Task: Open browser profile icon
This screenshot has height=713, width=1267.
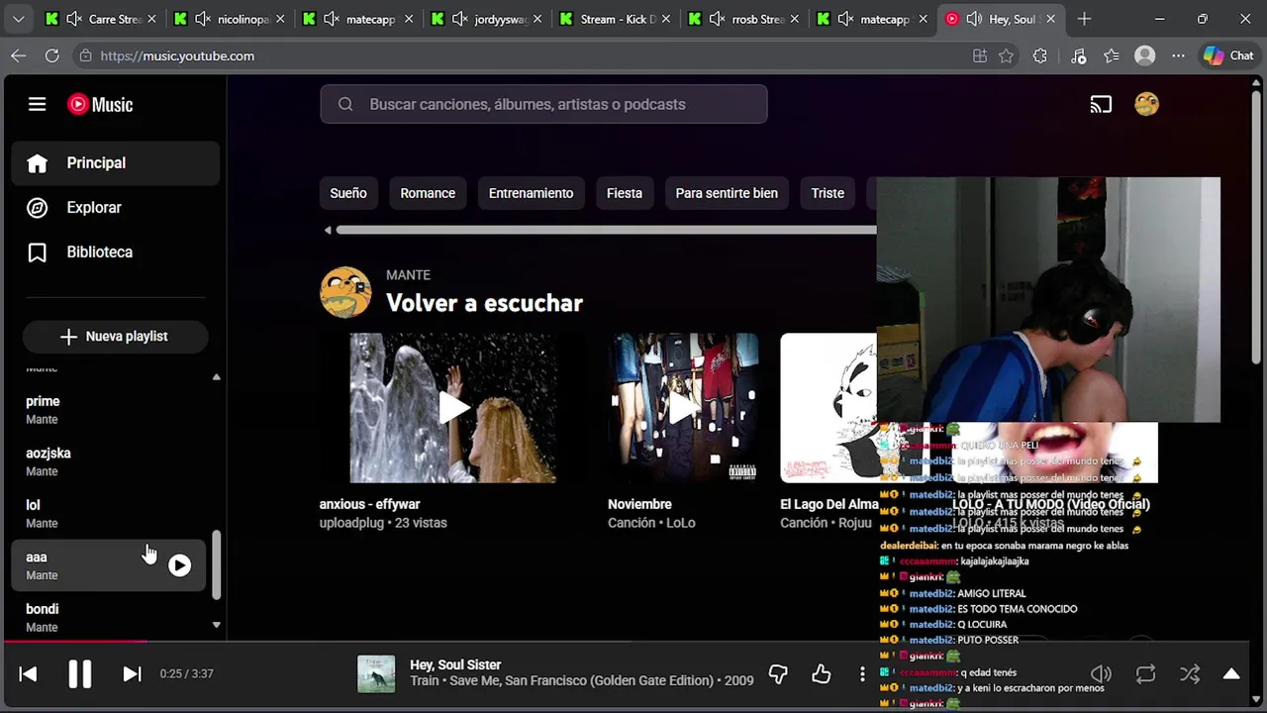Action: pos(1145,55)
